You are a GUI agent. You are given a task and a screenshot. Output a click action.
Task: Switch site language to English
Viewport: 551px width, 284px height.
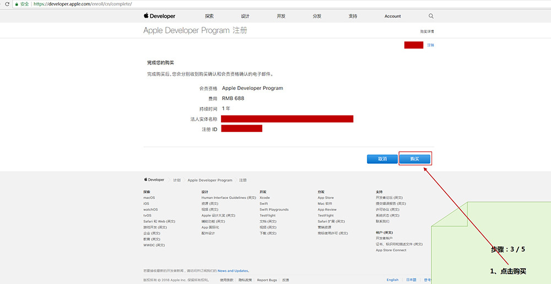[392, 280]
